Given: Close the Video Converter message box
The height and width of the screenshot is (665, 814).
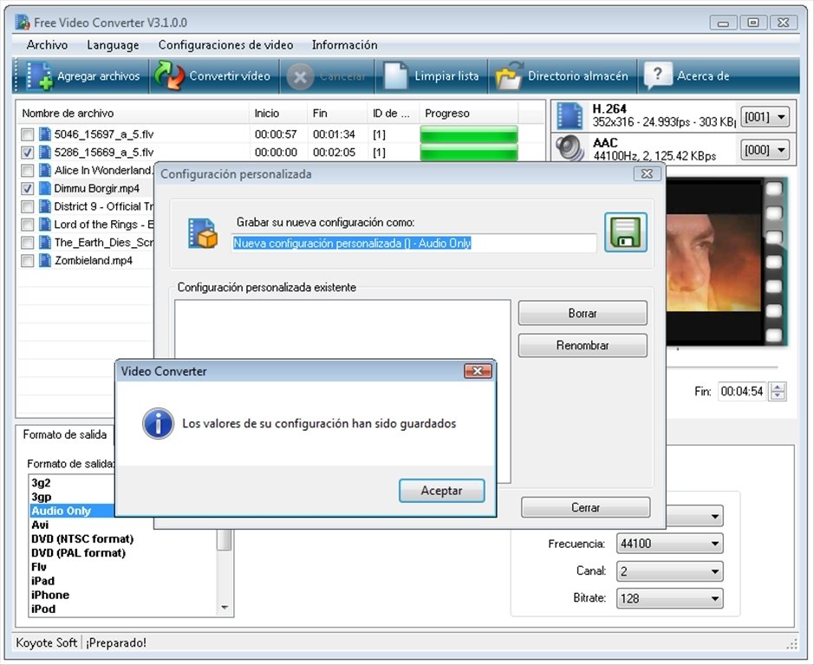Looking at the screenshot, I should (x=478, y=371).
